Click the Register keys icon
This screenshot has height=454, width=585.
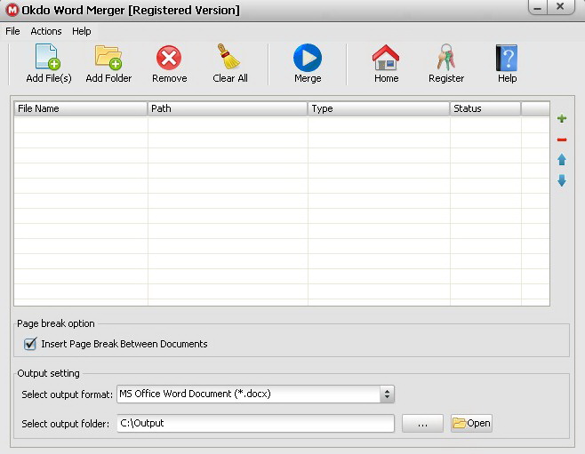(x=446, y=57)
